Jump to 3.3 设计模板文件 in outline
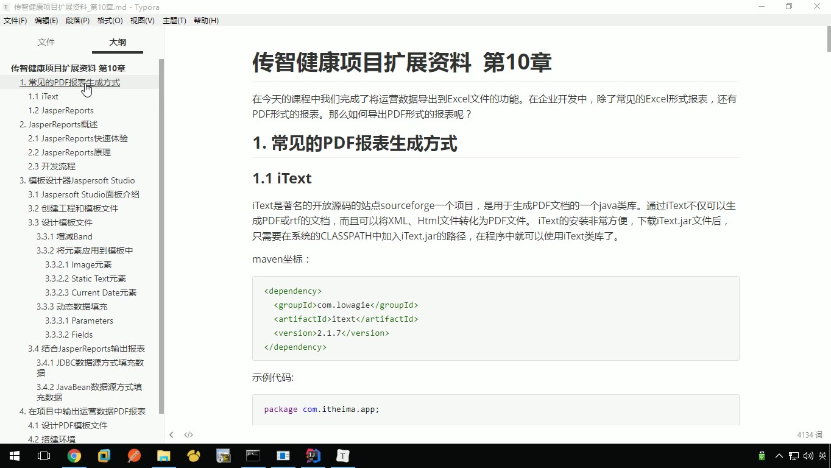The width and height of the screenshot is (831, 468). click(x=60, y=222)
